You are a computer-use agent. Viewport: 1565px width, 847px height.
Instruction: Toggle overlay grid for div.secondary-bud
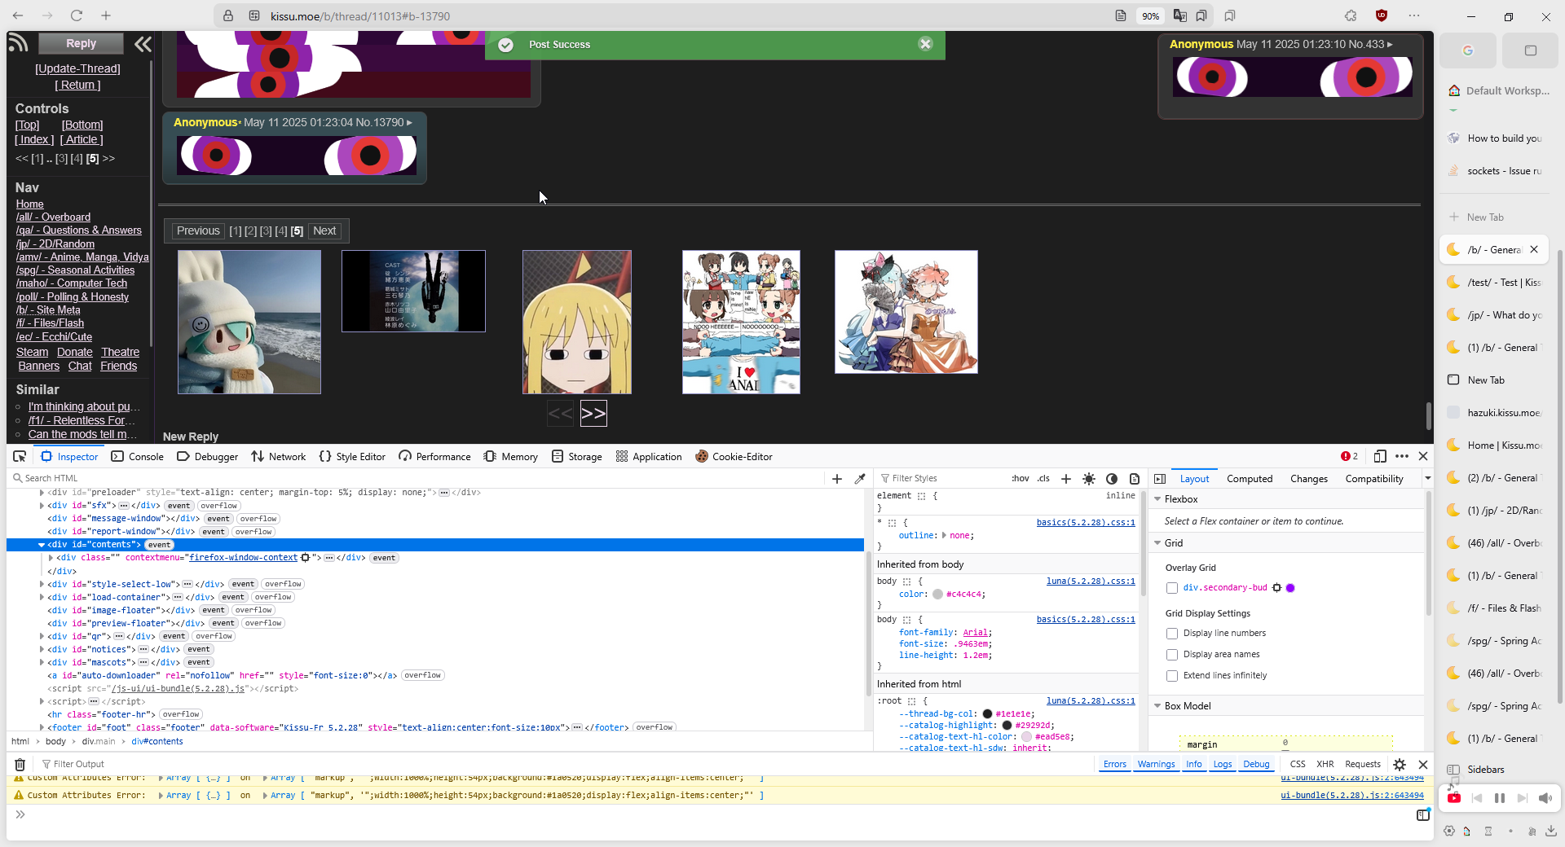[1172, 588]
